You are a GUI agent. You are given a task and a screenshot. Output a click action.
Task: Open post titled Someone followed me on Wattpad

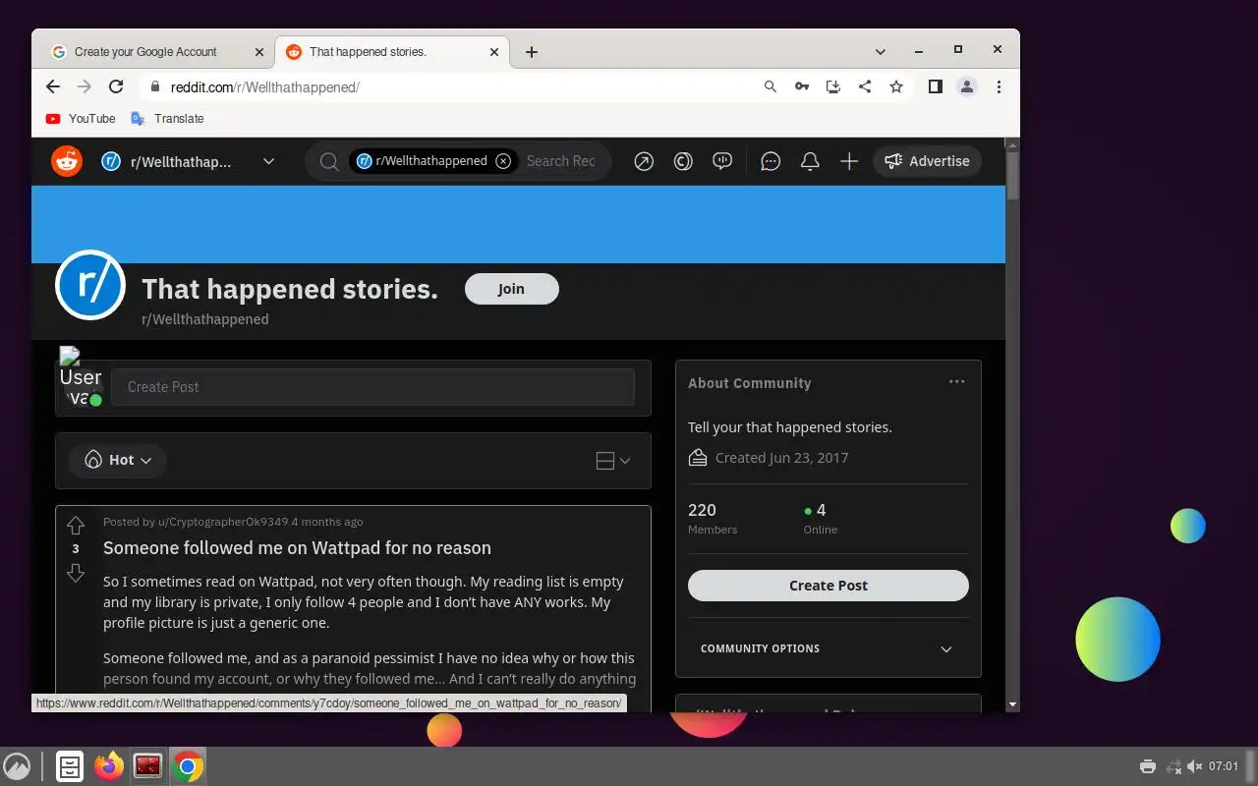click(297, 547)
